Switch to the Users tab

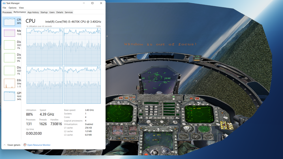pyautogui.click(x=52, y=12)
